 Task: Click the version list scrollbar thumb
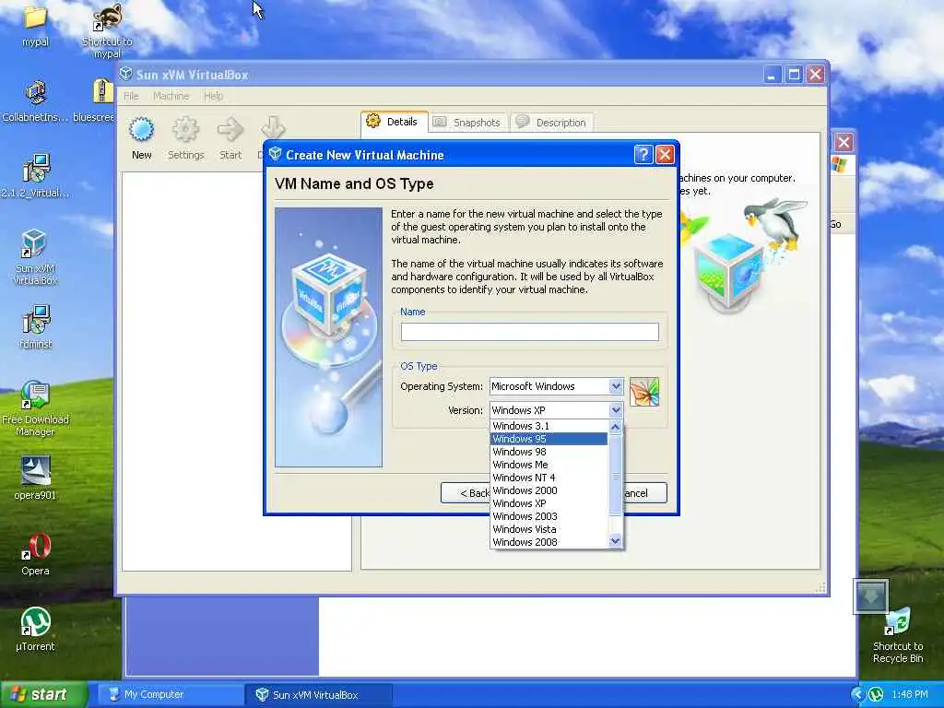615,475
